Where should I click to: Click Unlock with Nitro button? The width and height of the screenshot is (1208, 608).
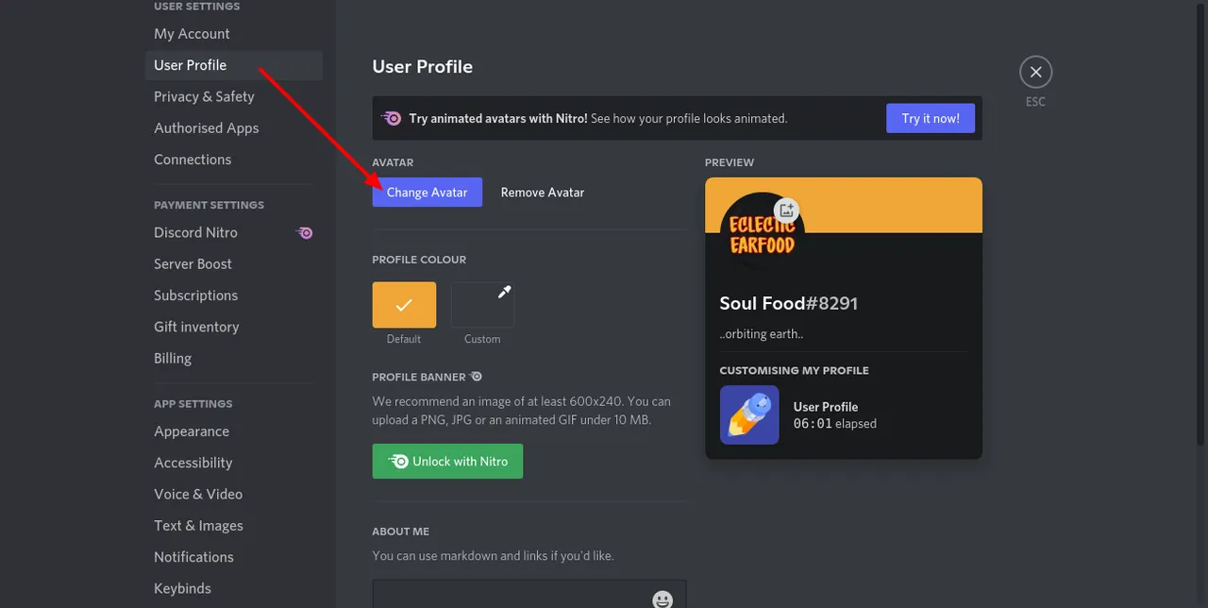tap(447, 462)
